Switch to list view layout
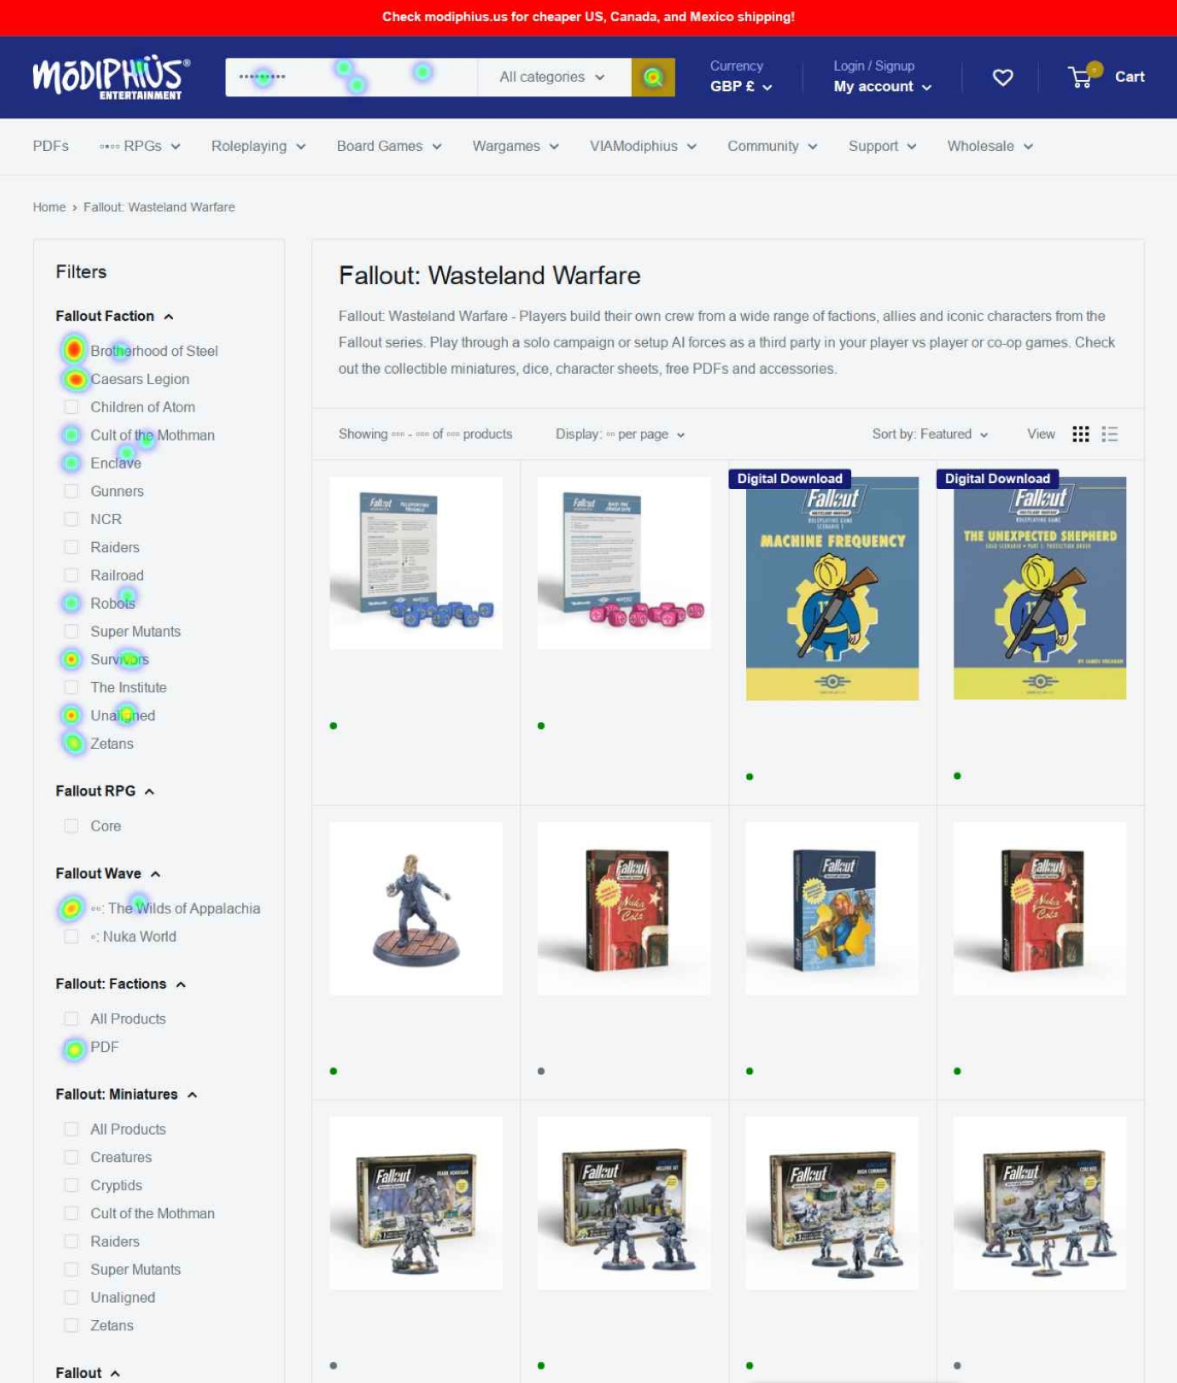Screen dimensions: 1177x1383 point(1109,434)
